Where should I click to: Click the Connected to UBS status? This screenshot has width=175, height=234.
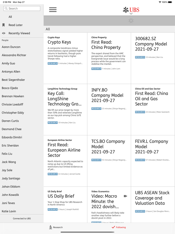click(22, 218)
